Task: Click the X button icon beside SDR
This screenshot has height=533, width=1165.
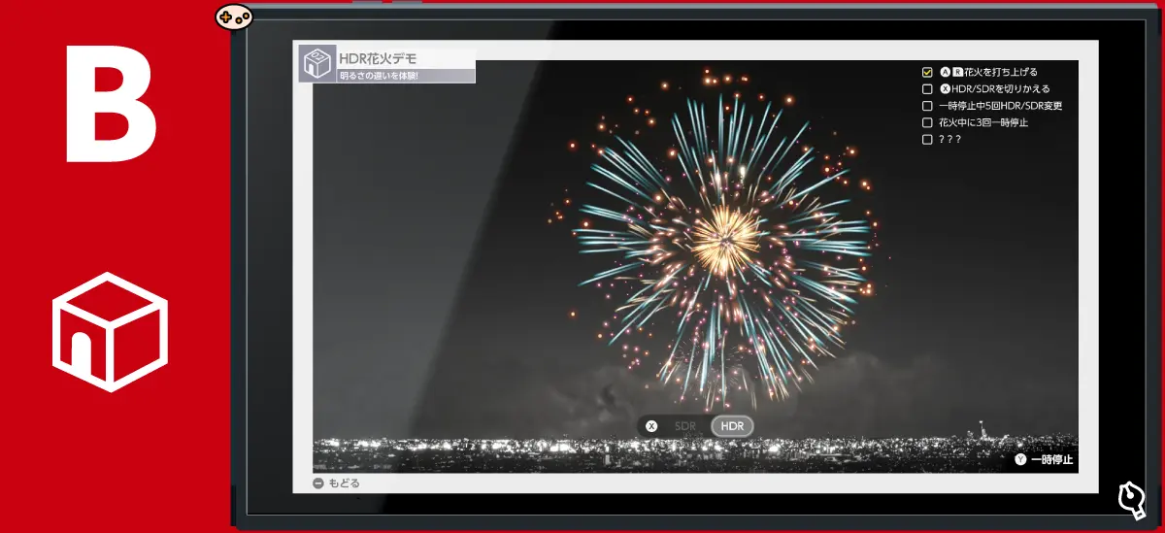Action: coord(652,426)
